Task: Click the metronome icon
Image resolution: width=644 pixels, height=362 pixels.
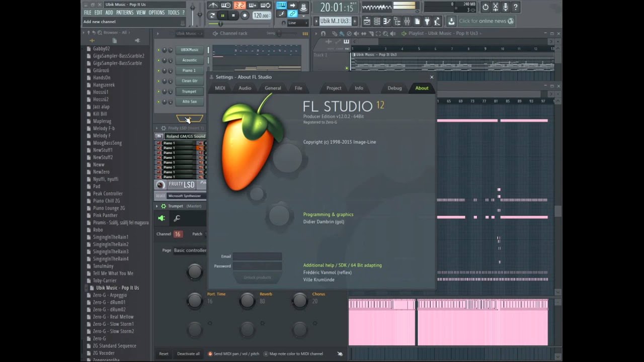Action: [213, 6]
